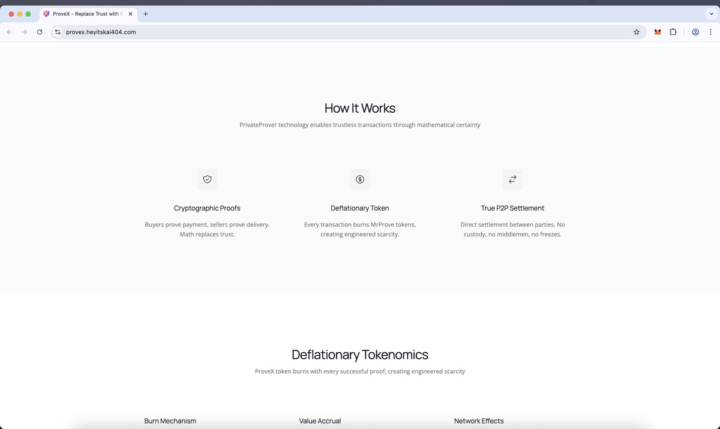Viewport: 720px width, 429px height.
Task: Click the swap arrows icon above True P2P Settlement
Action: pyautogui.click(x=512, y=179)
